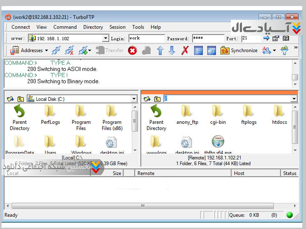
Task: Click the Addresses button
Action: (29, 50)
